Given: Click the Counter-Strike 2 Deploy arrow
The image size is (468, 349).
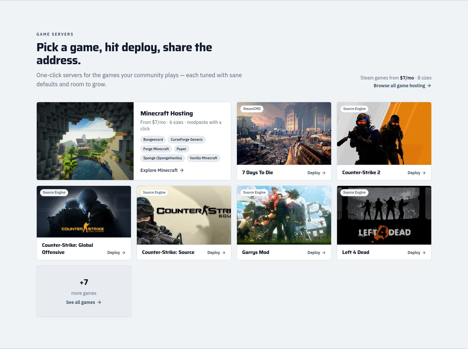Looking at the screenshot, I should point(424,173).
